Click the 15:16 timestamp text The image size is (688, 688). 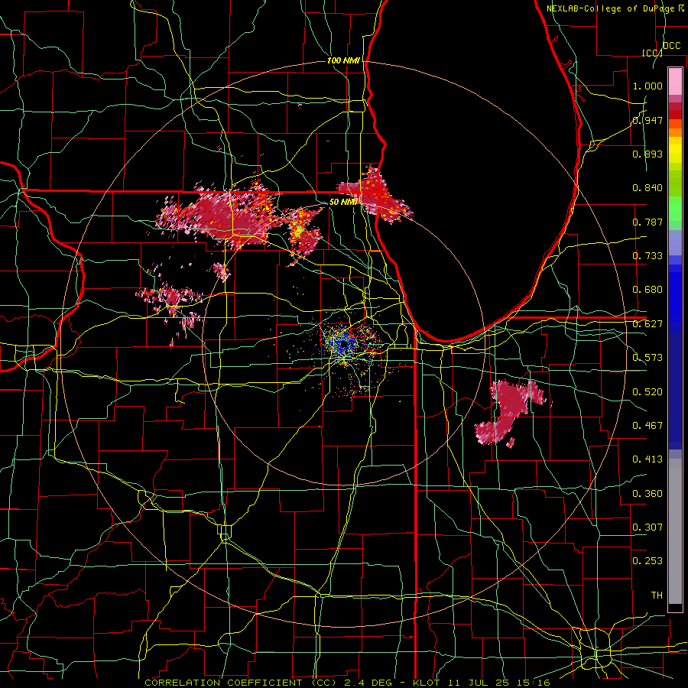click(532, 683)
